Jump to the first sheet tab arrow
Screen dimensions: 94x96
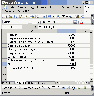(x=3, y=83)
